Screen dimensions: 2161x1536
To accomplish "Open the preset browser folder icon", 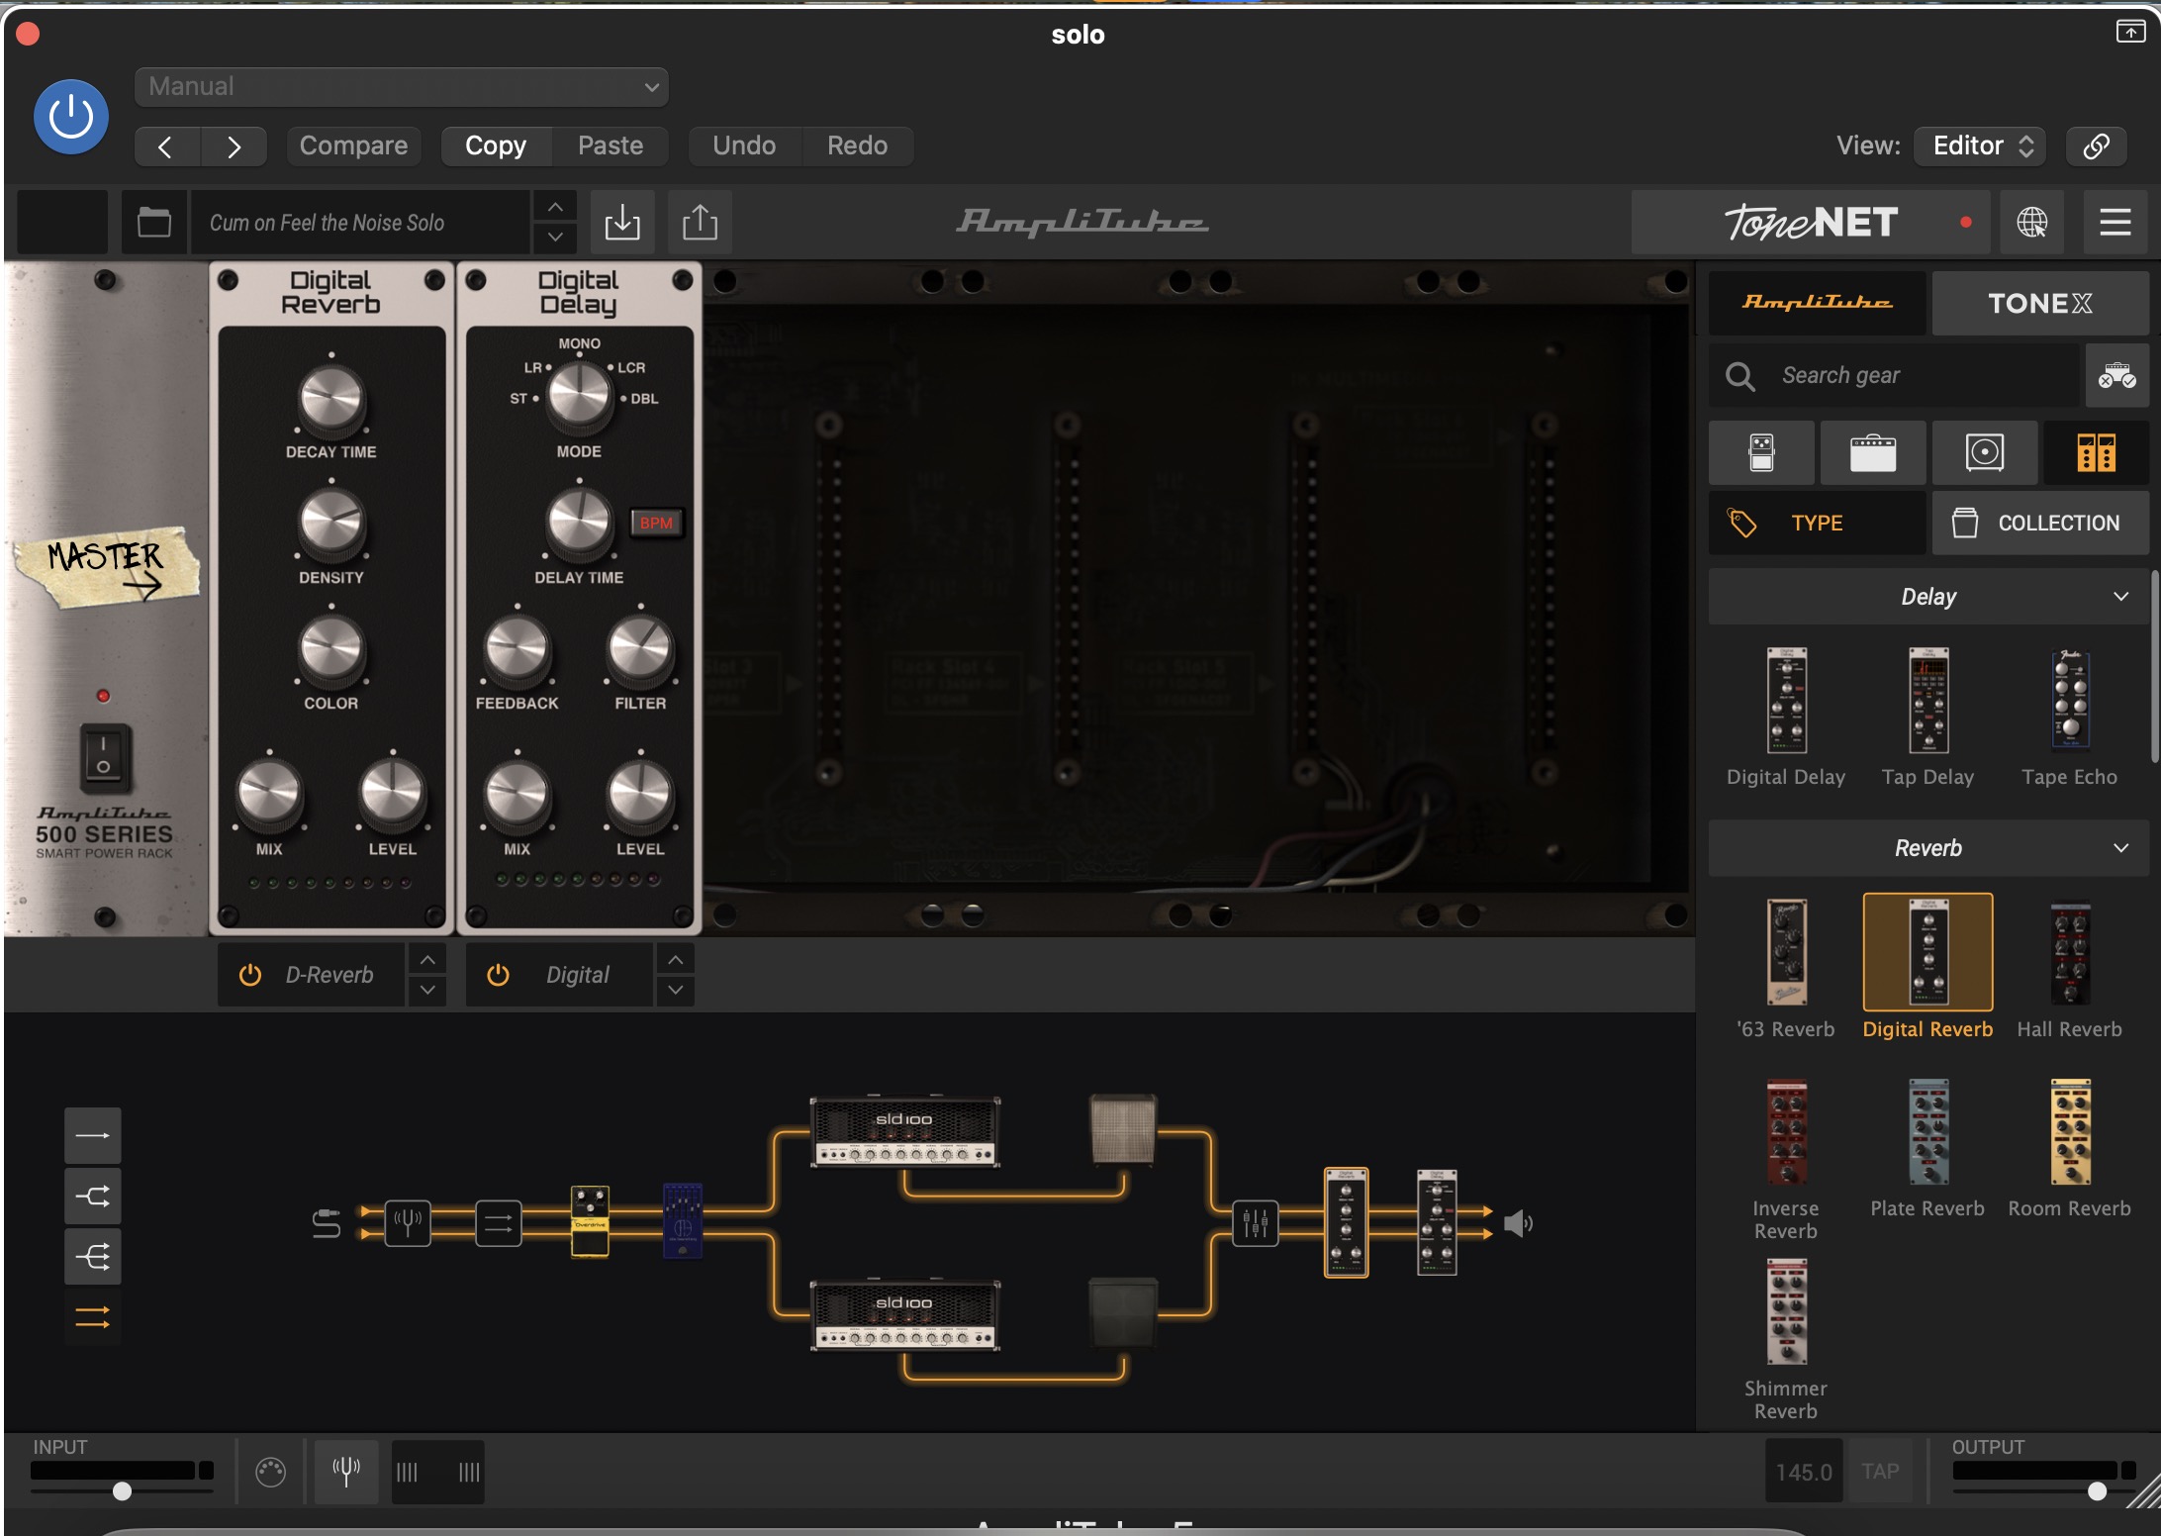I will coord(153,222).
